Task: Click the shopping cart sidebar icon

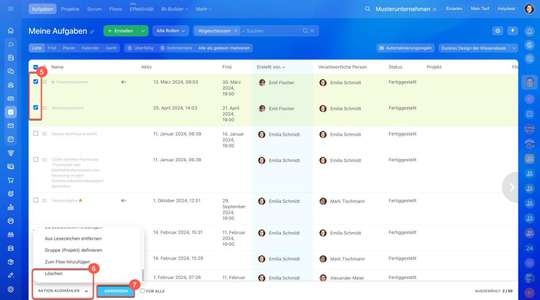Action: [11, 180]
